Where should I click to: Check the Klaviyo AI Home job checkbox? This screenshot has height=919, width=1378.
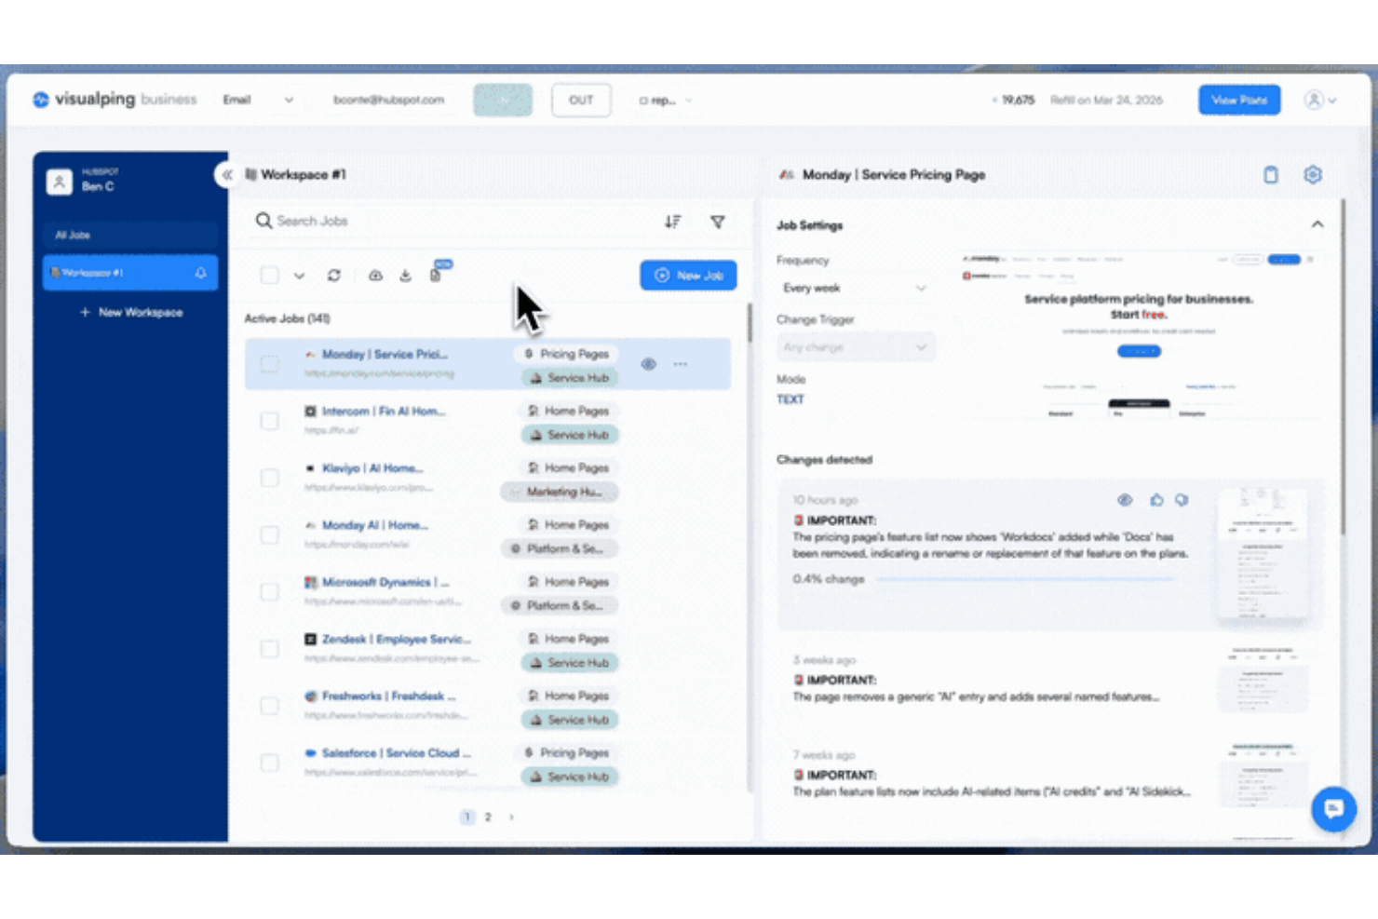coord(270,478)
